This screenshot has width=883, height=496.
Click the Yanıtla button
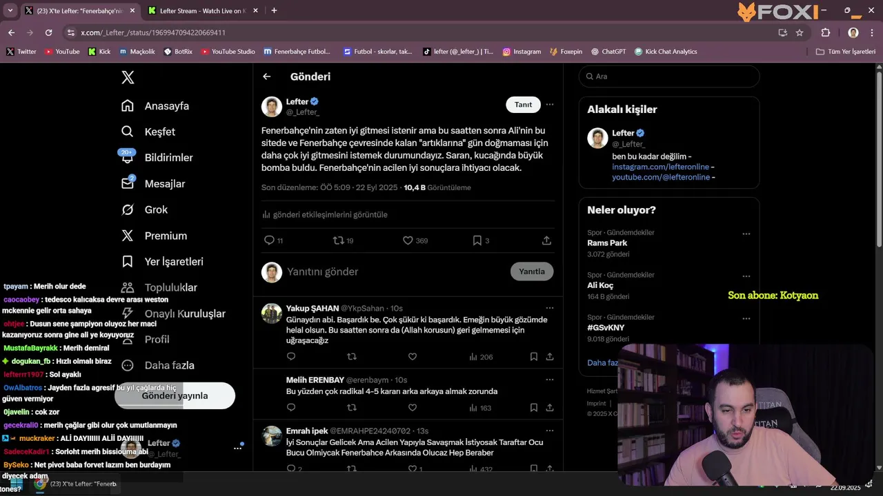coord(532,271)
